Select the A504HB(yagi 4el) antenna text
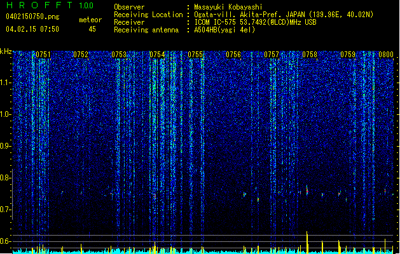This screenshot has width=400, height=254. click(x=224, y=30)
